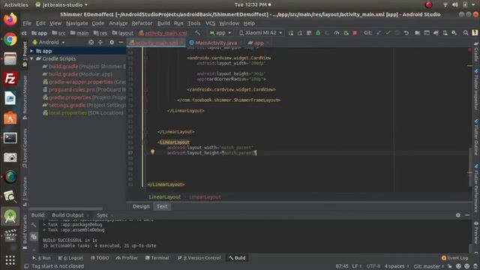Click the Undo/Revert arrow icon in toolbar
Image resolution: width=480 pixels, height=270 pixels.
pyautogui.click(x=406, y=33)
